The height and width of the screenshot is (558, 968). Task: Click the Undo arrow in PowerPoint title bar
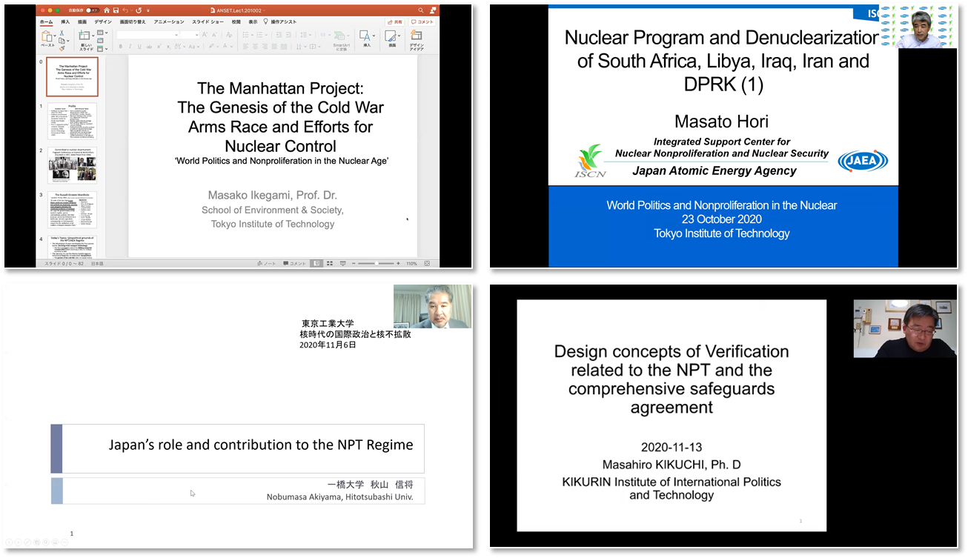click(125, 10)
